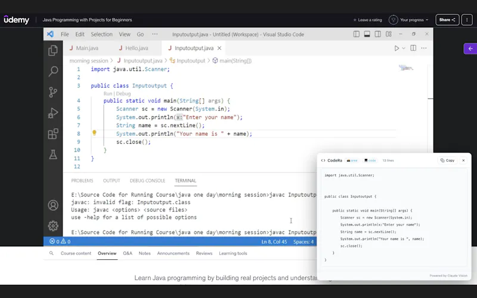Expand the run options dropdown arrow

[x=404, y=48]
